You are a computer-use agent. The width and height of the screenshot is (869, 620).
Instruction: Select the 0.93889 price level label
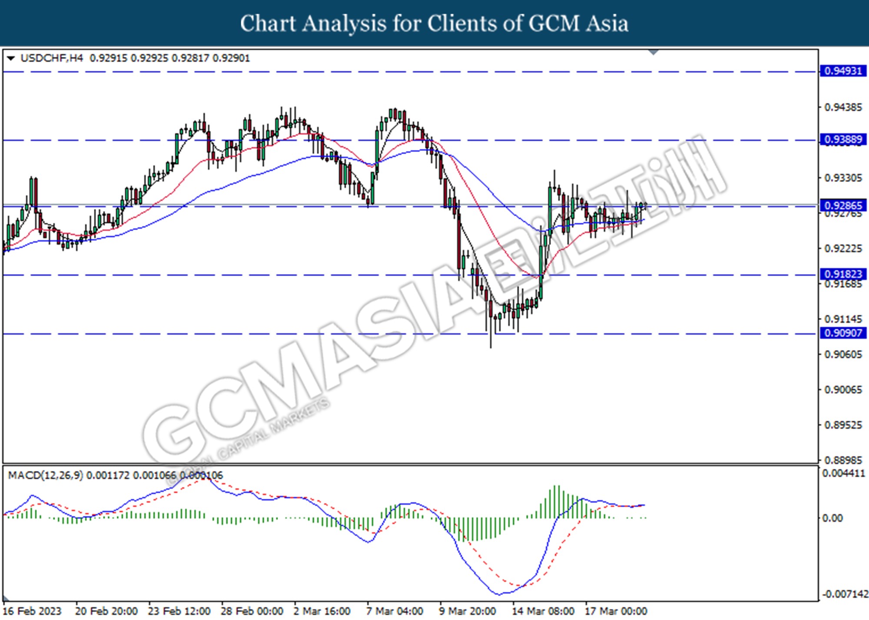coord(843,139)
